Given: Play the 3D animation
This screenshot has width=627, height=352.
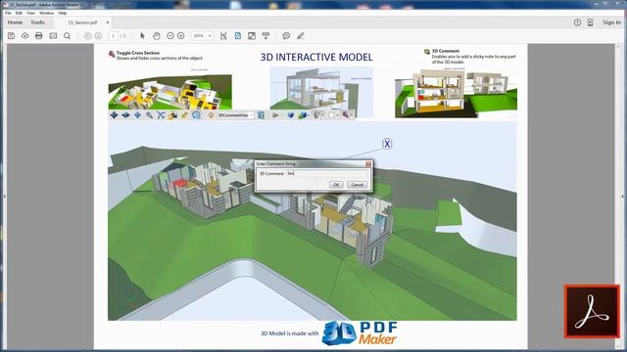Looking at the screenshot, I should 276,115.
